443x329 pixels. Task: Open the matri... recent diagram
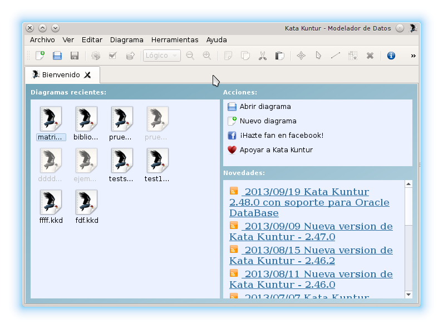click(x=51, y=123)
